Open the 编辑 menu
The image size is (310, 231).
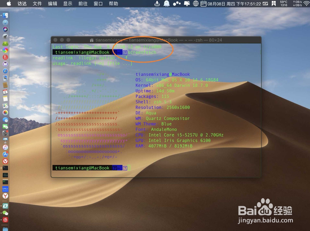52,3
